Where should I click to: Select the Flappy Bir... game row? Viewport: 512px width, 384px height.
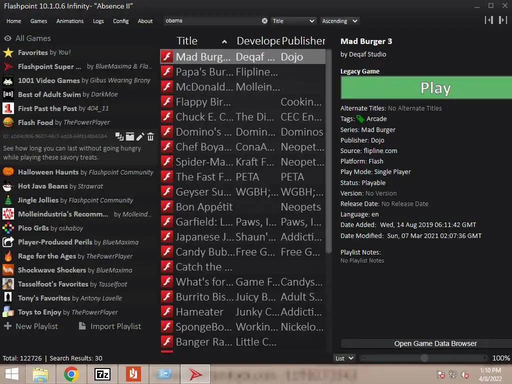click(x=242, y=101)
